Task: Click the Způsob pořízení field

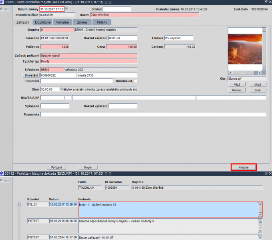Action: [89, 56]
